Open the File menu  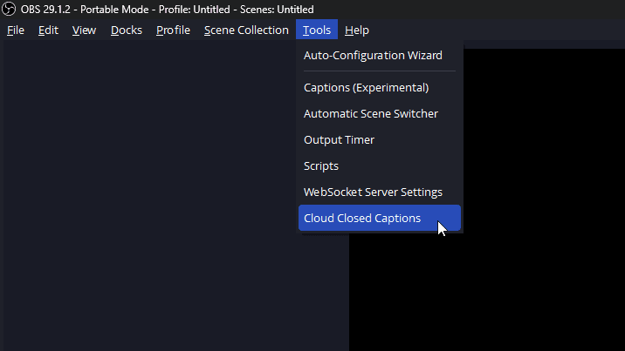pos(16,30)
